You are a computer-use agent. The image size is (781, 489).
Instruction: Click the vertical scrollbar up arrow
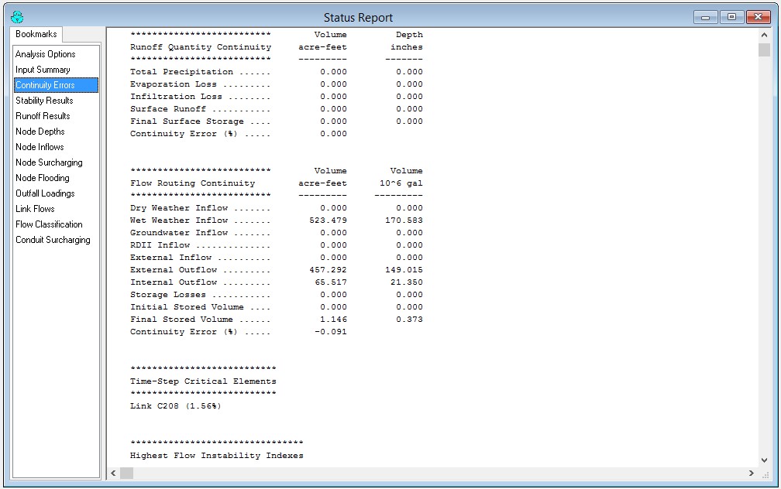coord(764,35)
